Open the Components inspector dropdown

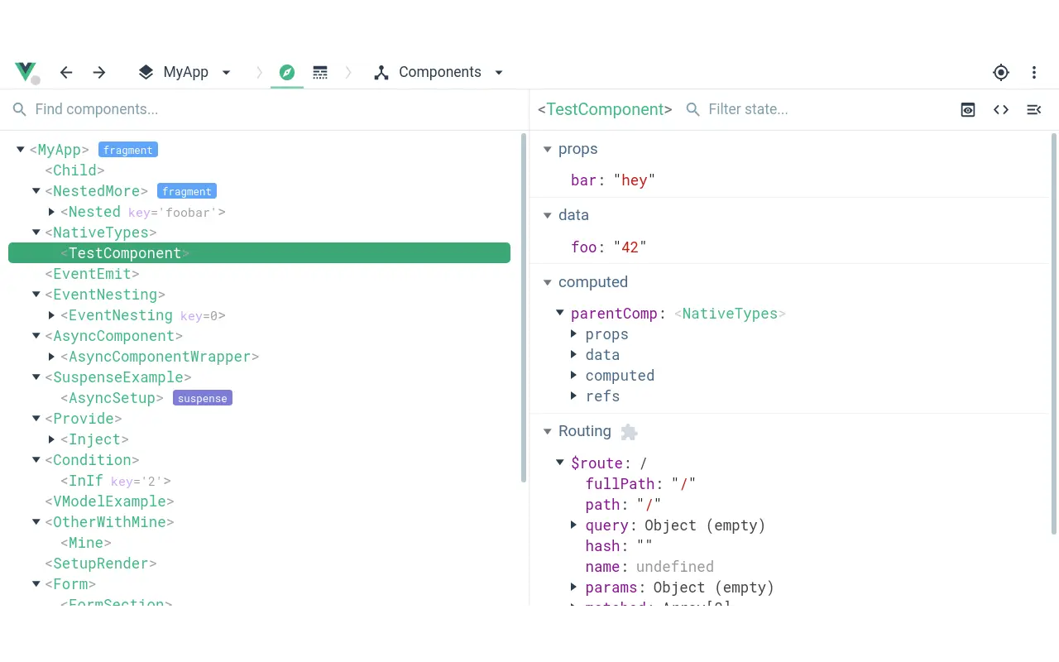499,73
